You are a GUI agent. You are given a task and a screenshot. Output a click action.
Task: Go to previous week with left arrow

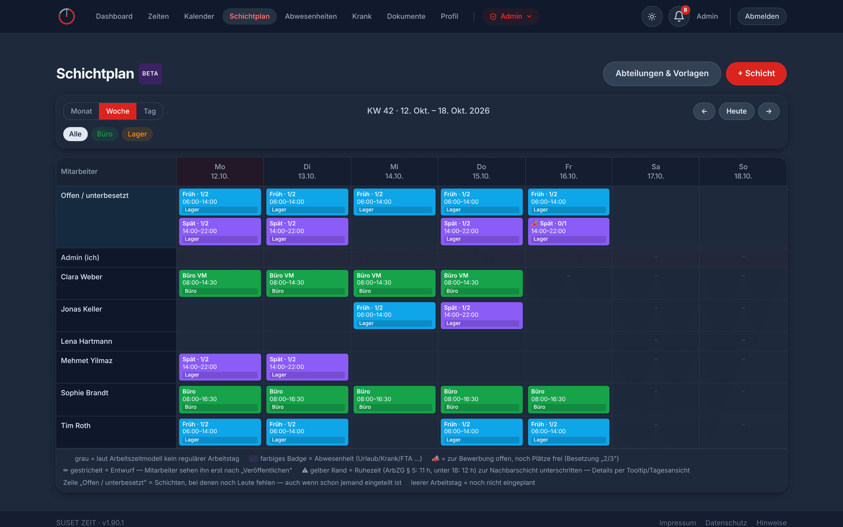704,111
